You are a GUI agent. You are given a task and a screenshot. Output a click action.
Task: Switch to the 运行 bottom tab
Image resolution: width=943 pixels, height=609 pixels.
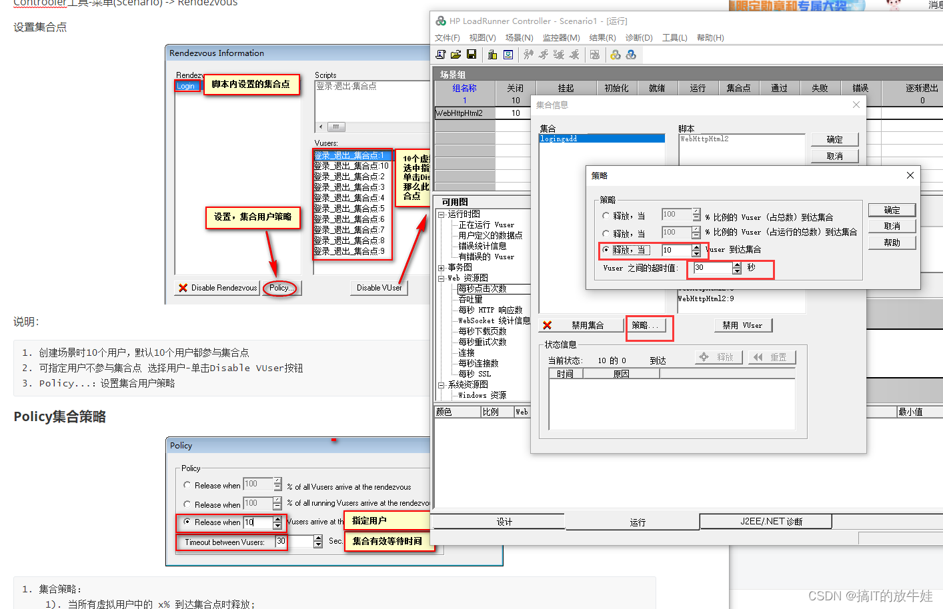click(638, 522)
